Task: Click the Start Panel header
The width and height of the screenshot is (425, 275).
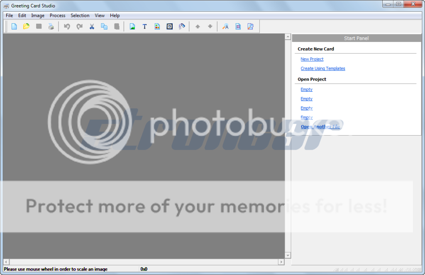Action: (x=357, y=38)
